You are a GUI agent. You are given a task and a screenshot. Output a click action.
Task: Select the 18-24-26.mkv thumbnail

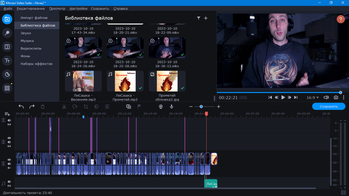pos(83,48)
